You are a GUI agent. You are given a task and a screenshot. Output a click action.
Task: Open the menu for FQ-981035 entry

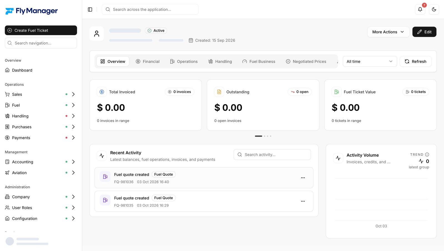pos(303,201)
